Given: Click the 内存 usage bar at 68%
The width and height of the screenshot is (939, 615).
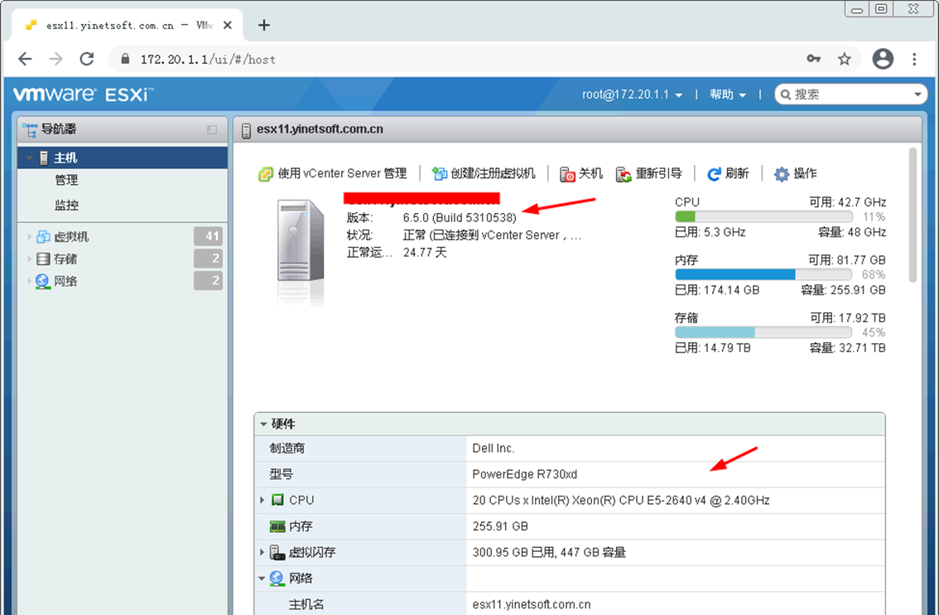Looking at the screenshot, I should 763,274.
